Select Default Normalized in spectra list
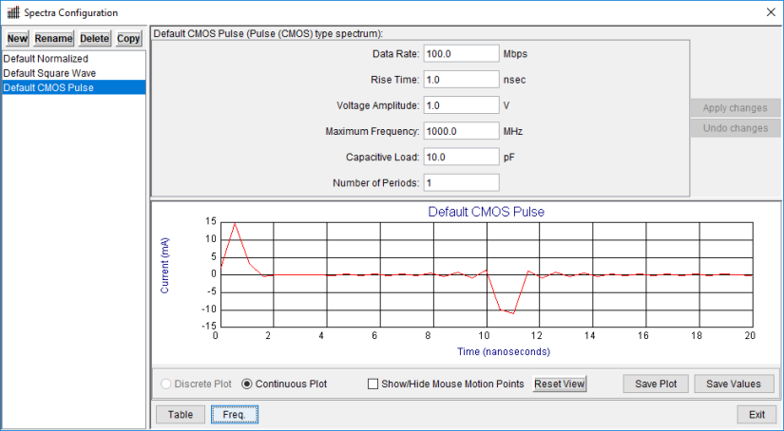784x431 pixels. [74, 59]
